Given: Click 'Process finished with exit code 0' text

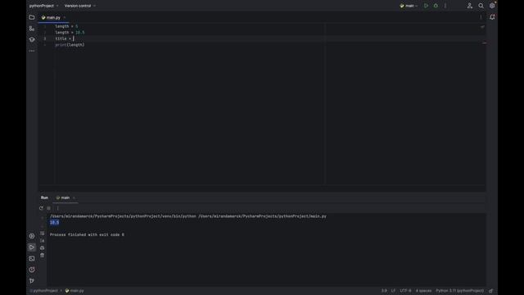Looking at the screenshot, I should (x=87, y=235).
